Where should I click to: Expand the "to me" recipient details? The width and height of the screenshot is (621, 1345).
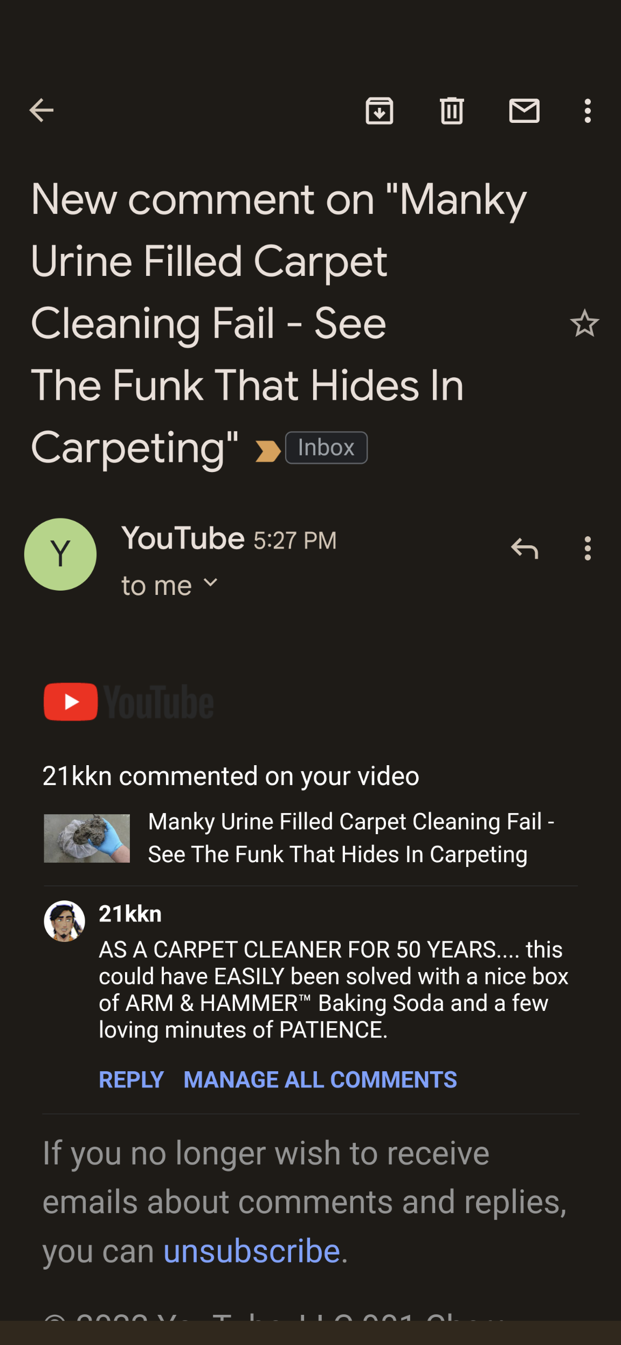(x=170, y=585)
